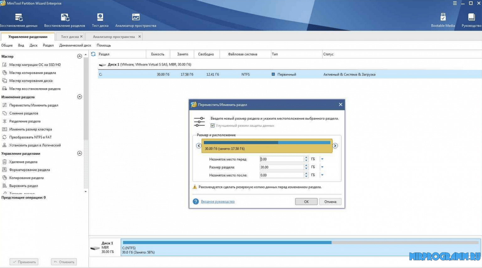Switch to Анализатор пространства tab
The image size is (482, 268).
point(114,37)
